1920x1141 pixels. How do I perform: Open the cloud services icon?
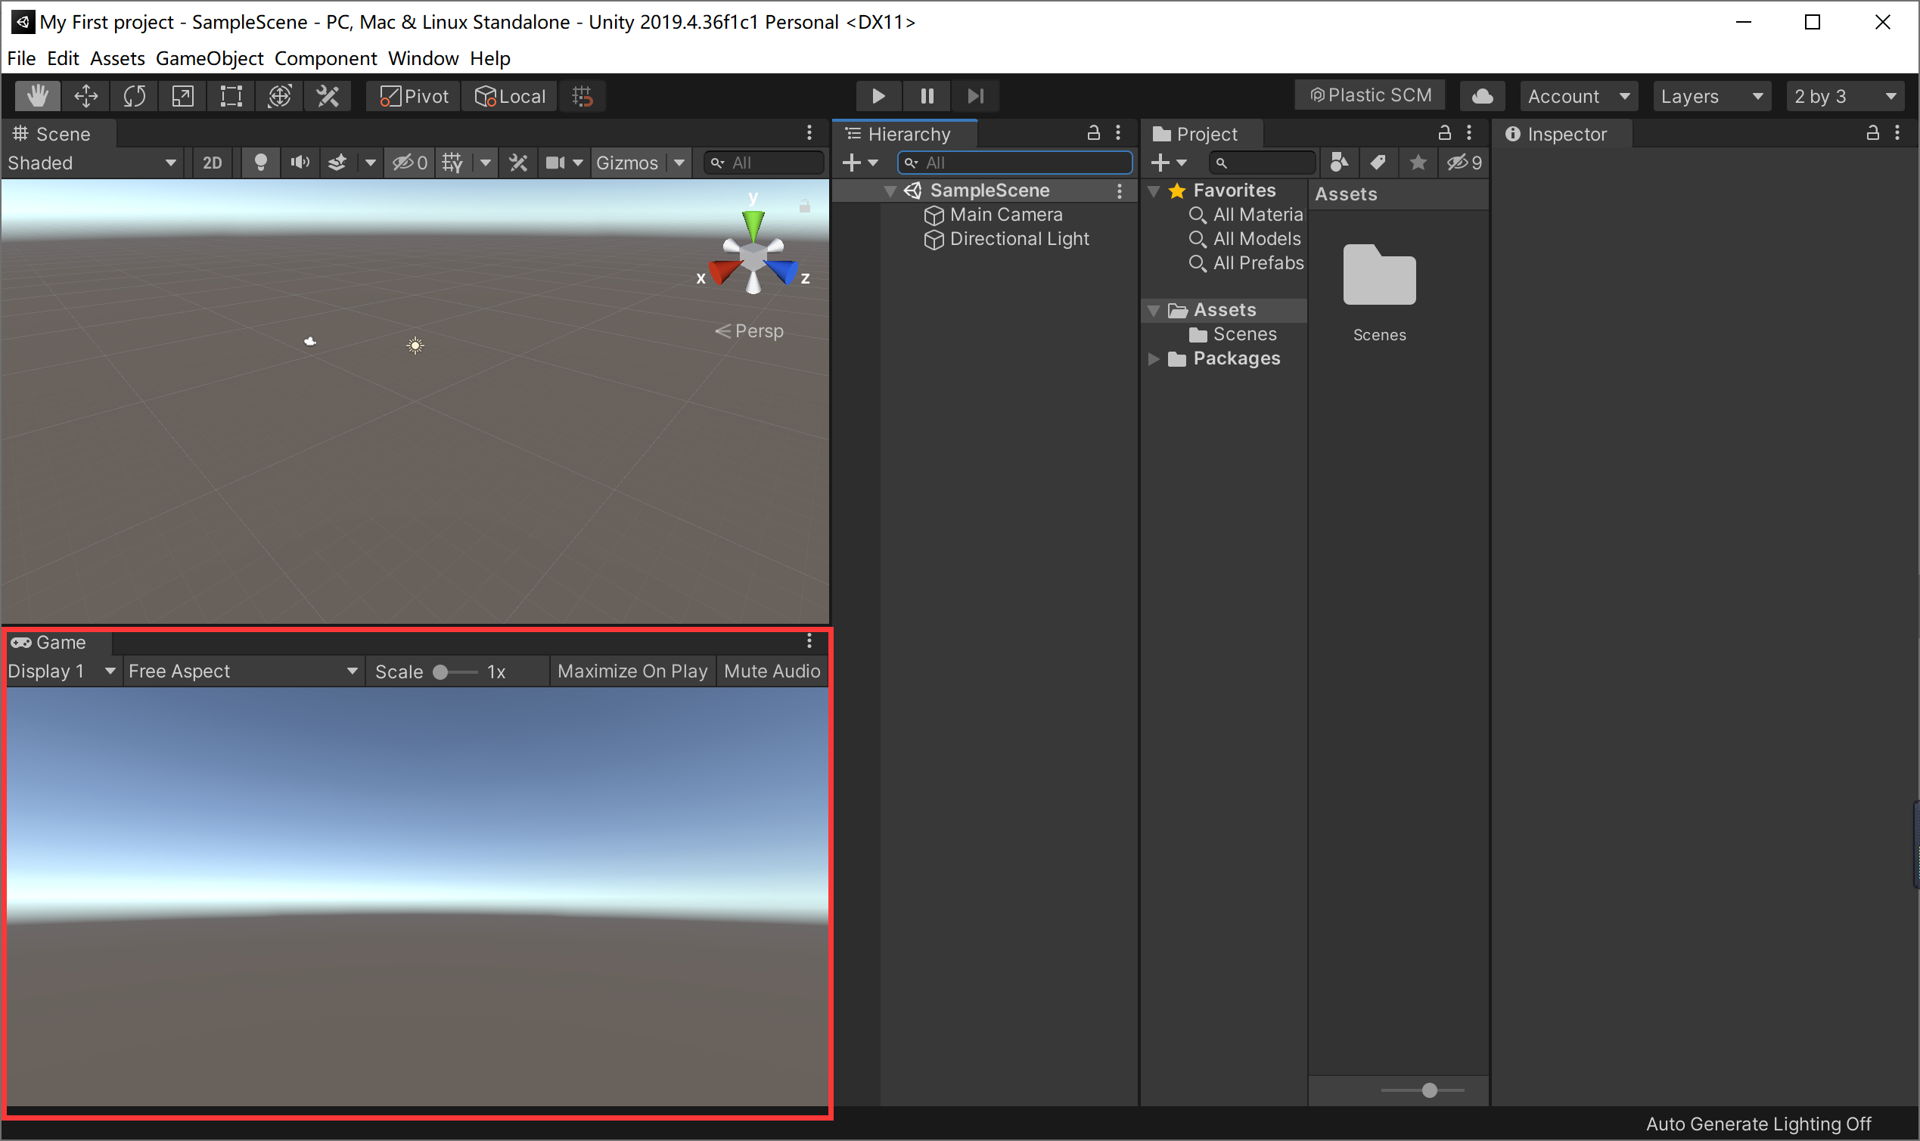coord(1481,96)
